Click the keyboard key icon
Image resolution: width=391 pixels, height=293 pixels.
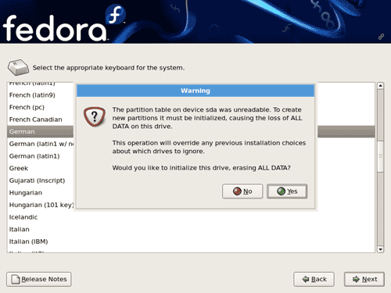click(x=18, y=67)
